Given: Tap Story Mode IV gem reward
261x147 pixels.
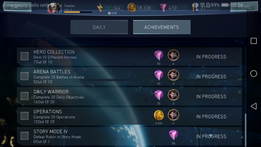Looking at the screenshot, I should click(x=173, y=135).
